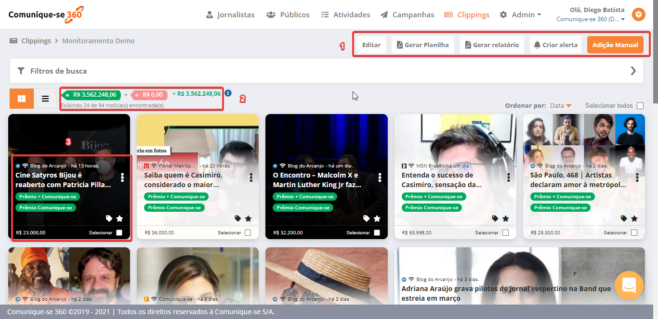Open three-dot menu on Cine Satyros Bijou card
658x319 pixels.
(123, 177)
